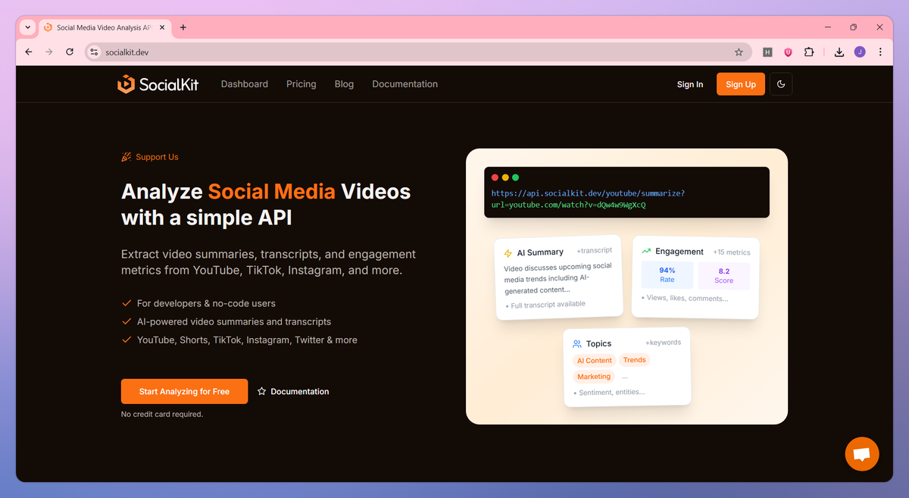Click the 8.2 Score metric box
Image resolution: width=909 pixels, height=498 pixels.
point(724,275)
